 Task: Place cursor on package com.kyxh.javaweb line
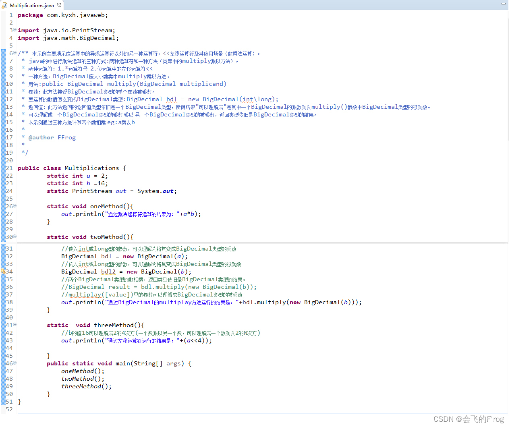pyautogui.click(x=63, y=15)
